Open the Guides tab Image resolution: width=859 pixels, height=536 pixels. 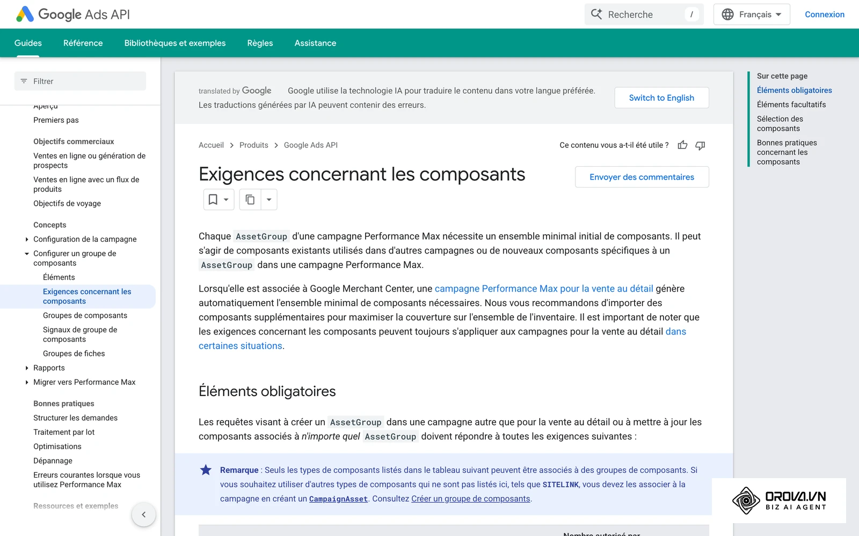pyautogui.click(x=28, y=43)
